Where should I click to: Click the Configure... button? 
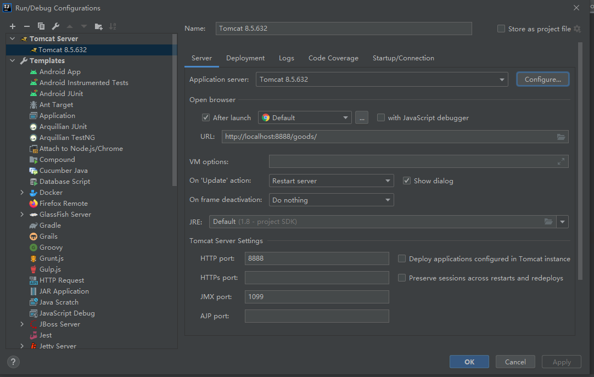coord(542,80)
